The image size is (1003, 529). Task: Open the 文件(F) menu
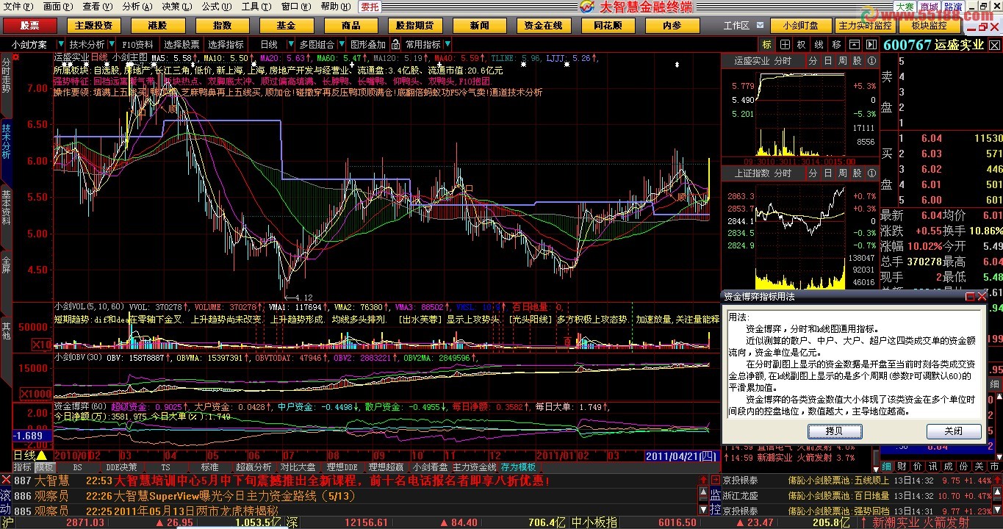click(18, 7)
